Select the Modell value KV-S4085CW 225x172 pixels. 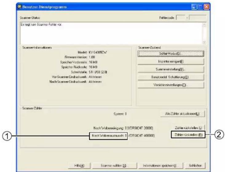[x=98, y=52]
